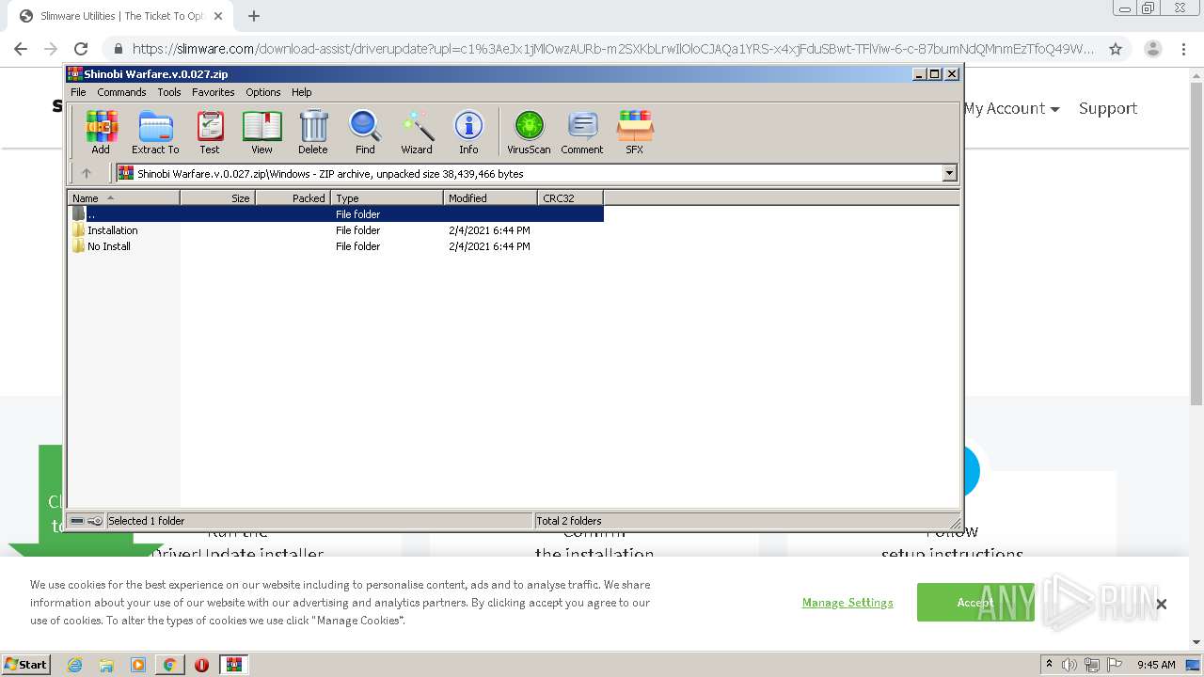The height and width of the screenshot is (677, 1204).
Task: Switch to Chrome in the taskbar
Action: (x=169, y=665)
